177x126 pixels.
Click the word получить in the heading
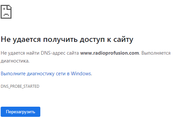(x=60, y=40)
